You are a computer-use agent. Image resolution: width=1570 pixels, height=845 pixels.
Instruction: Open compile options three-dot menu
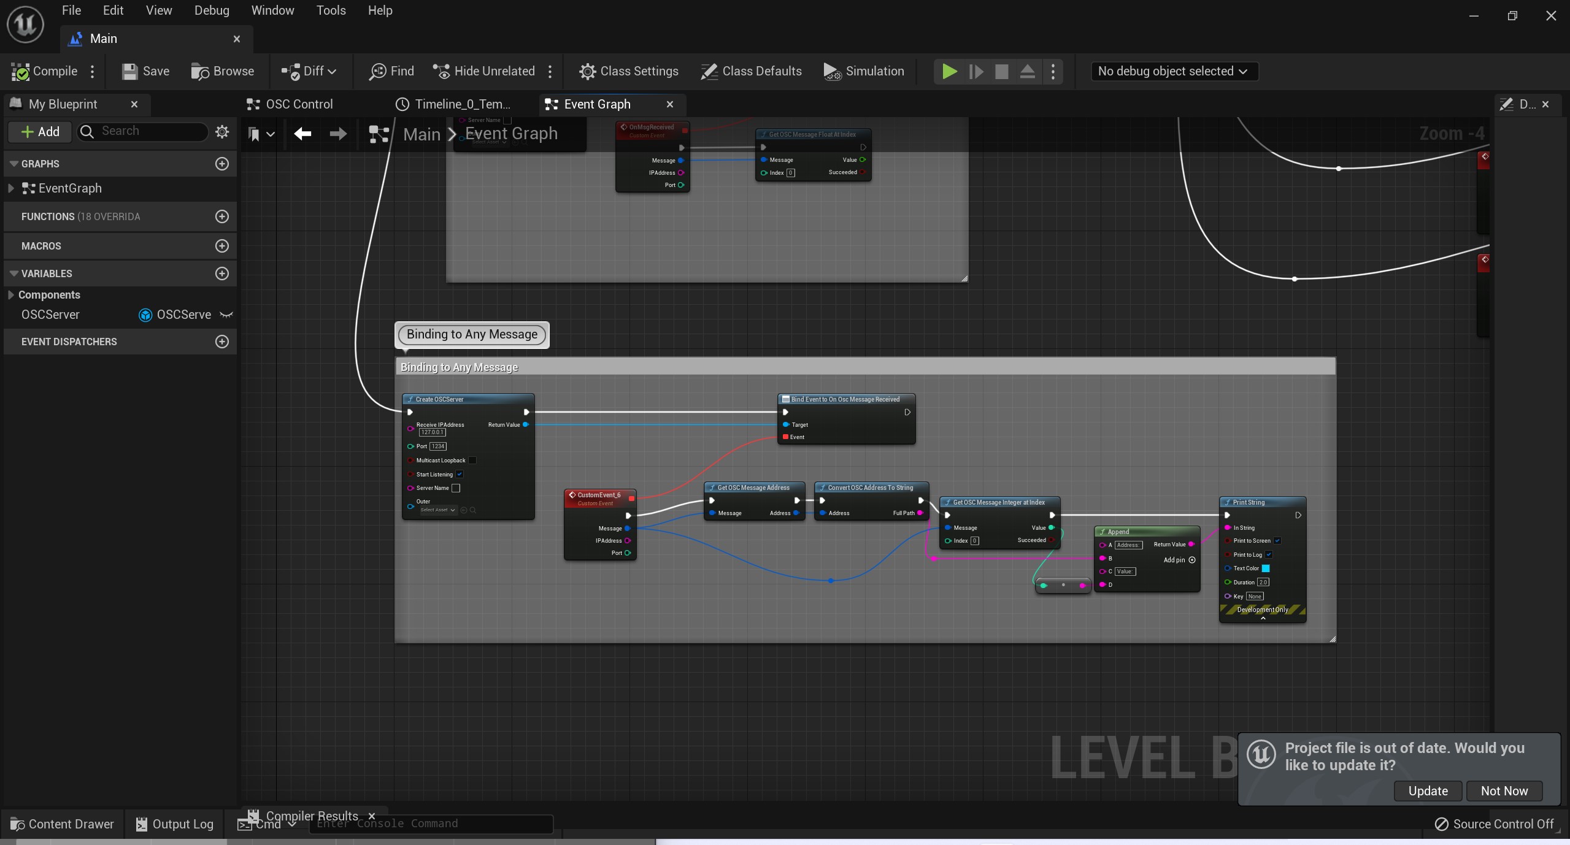pyautogui.click(x=93, y=71)
